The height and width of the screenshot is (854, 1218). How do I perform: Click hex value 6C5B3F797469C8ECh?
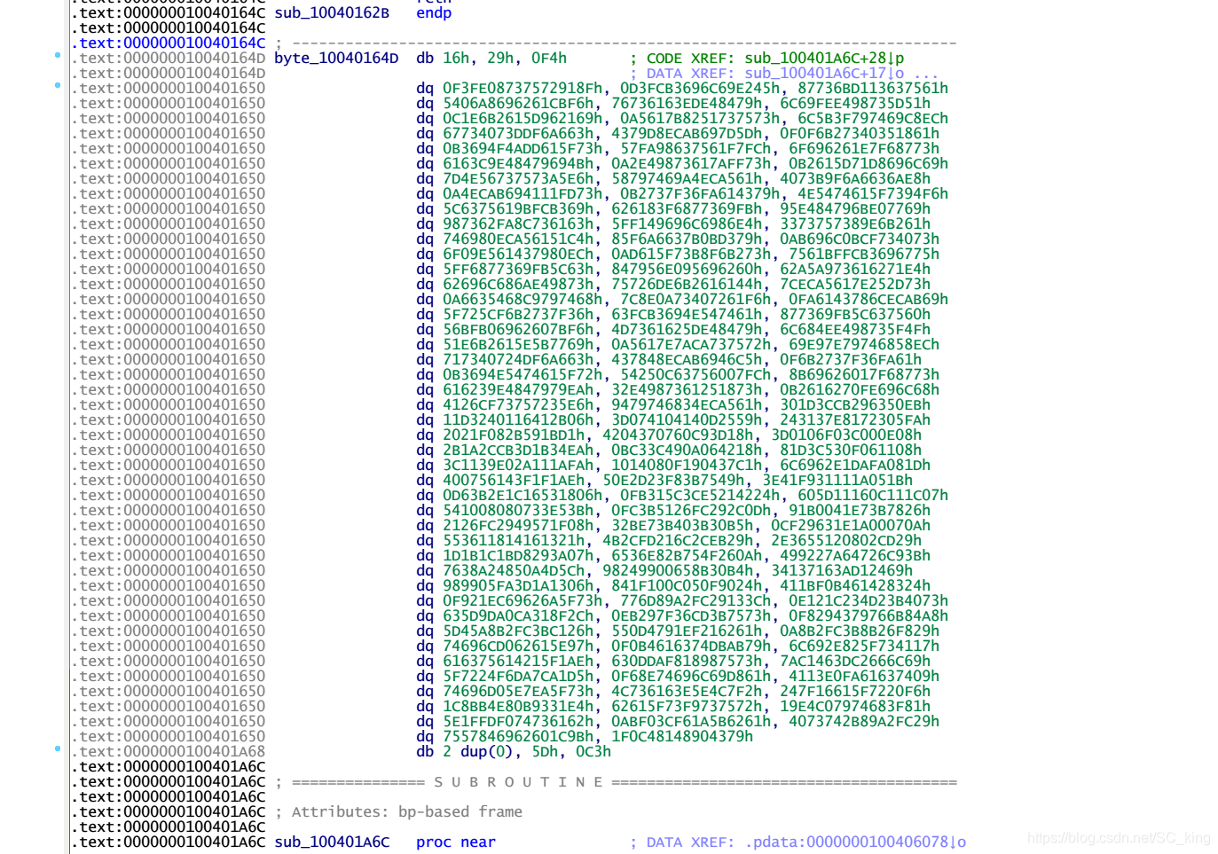pyautogui.click(x=873, y=118)
